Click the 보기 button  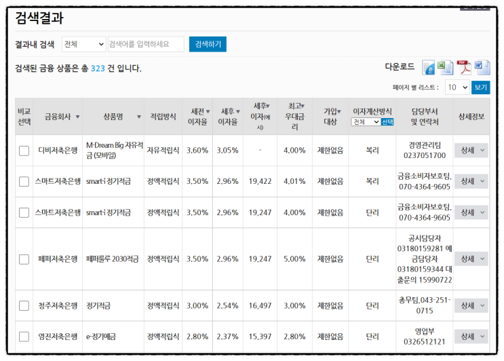click(x=480, y=88)
